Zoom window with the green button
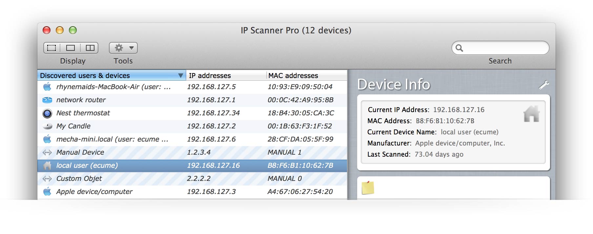 (73, 30)
